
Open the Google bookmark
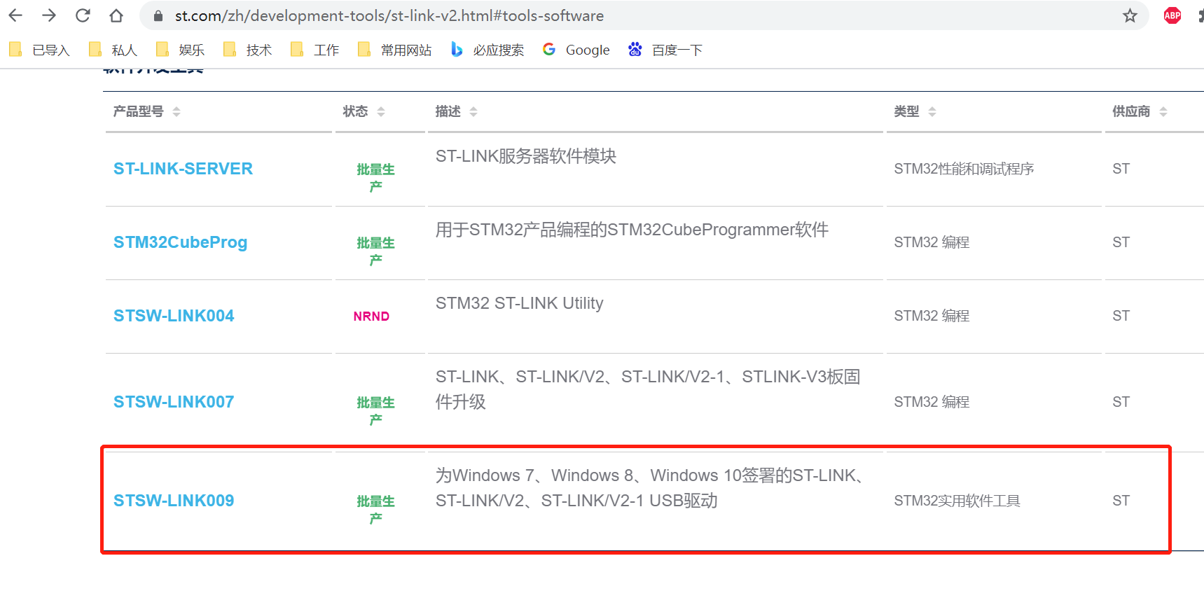coord(576,50)
